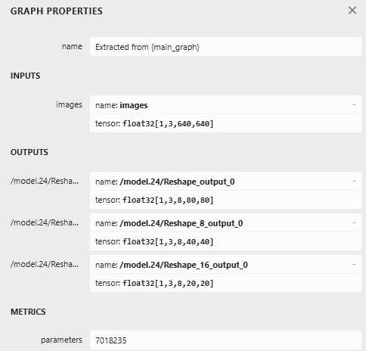
Task: Select the /model.24/Reshape_8_output_0 name text
Action: click(181, 223)
